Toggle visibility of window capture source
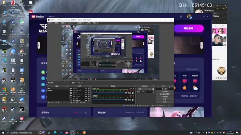 point(86,98)
